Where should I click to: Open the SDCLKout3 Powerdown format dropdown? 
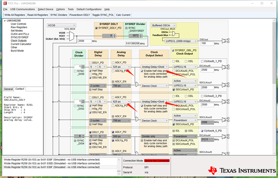[185, 120]
